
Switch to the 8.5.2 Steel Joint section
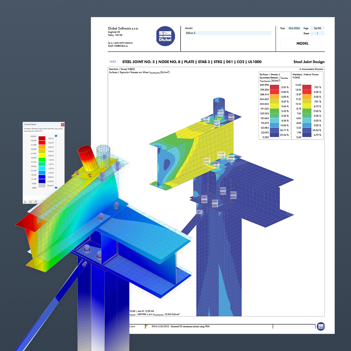click(x=114, y=61)
